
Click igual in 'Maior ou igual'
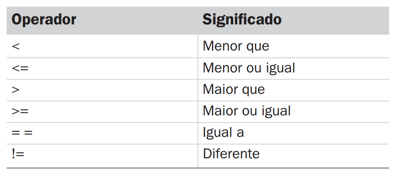(277, 112)
